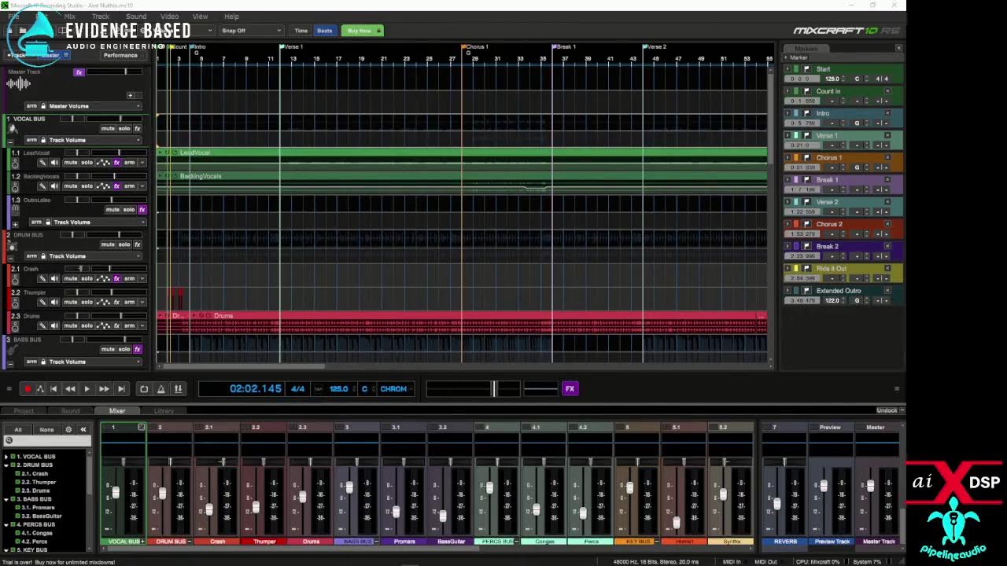Collapse DRUM BUS in mixer tree
The width and height of the screenshot is (1007, 566).
[7, 465]
